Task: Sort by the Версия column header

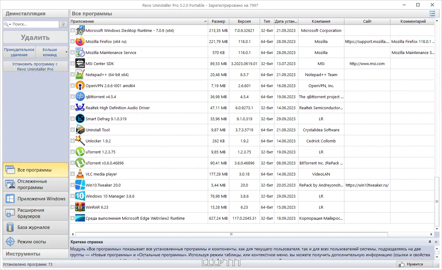Action: pyautogui.click(x=244, y=21)
